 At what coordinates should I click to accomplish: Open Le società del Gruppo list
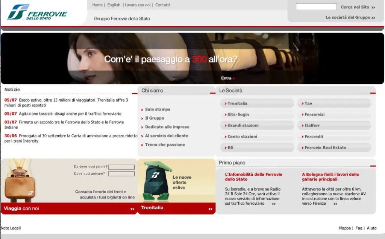350,17
